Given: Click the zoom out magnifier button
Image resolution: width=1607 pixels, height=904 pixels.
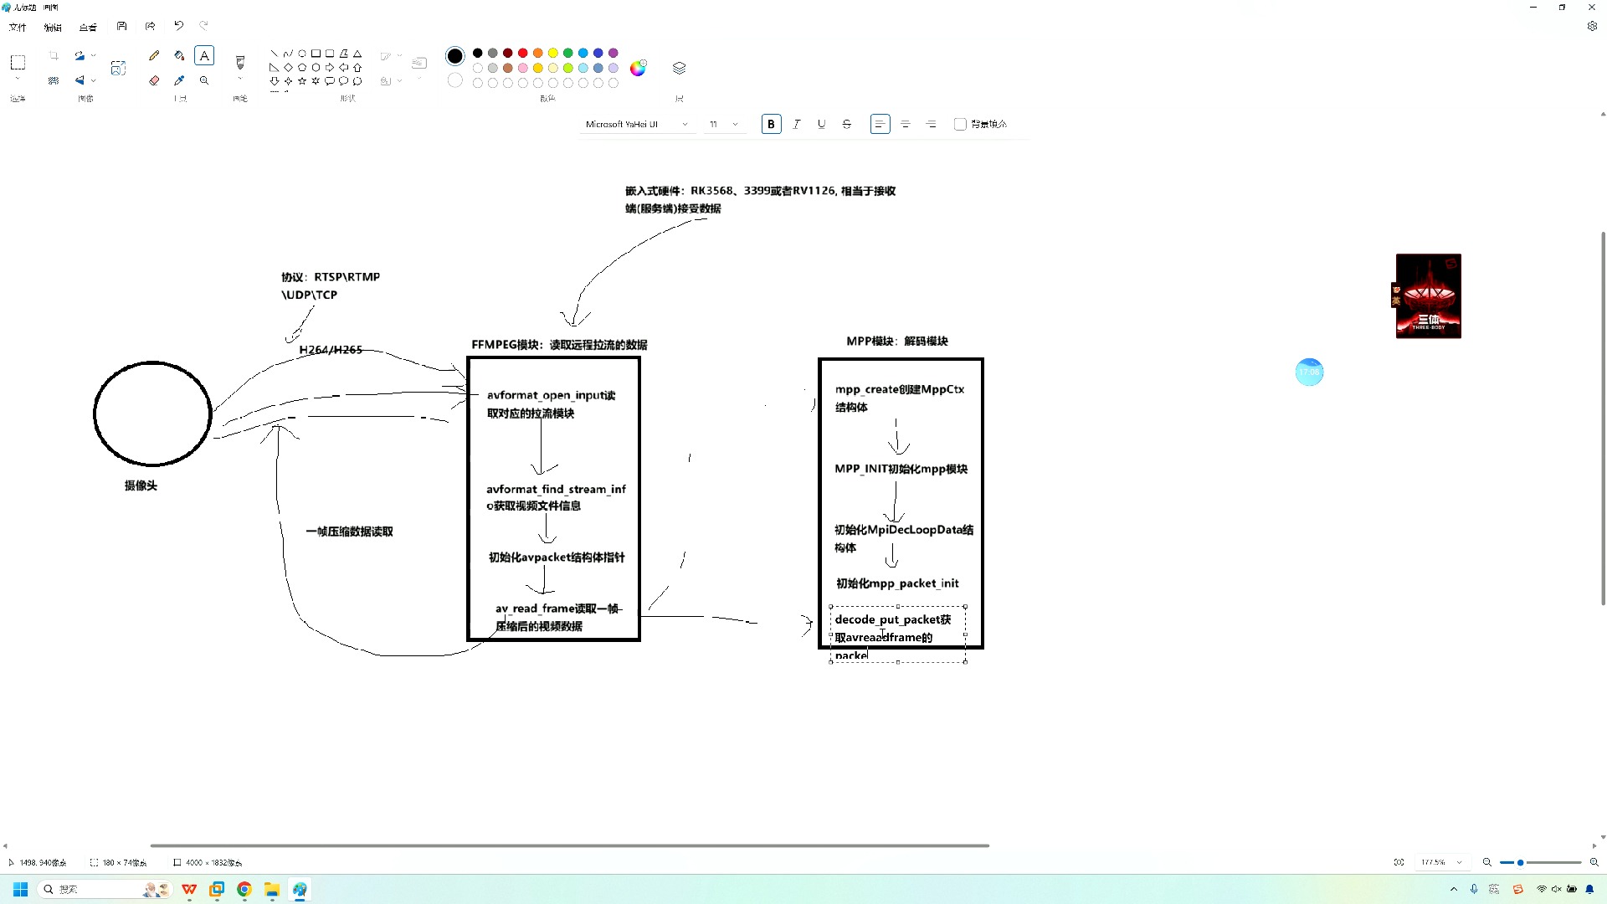Looking at the screenshot, I should click(1487, 862).
